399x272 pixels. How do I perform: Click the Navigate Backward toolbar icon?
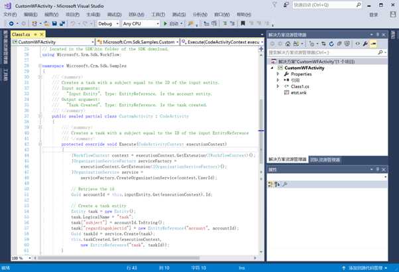(11, 24)
